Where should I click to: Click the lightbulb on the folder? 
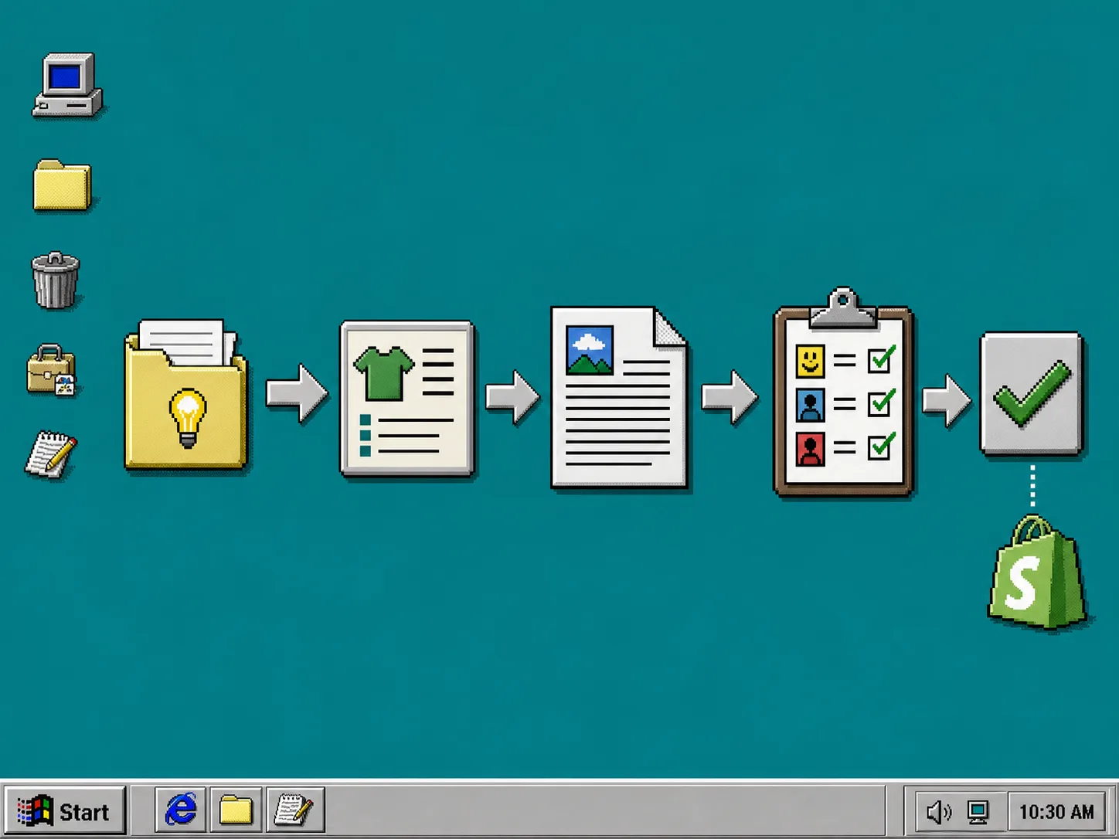pos(188,418)
